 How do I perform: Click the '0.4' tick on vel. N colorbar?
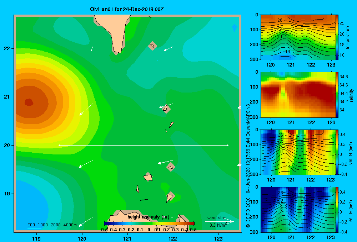point(342,135)
